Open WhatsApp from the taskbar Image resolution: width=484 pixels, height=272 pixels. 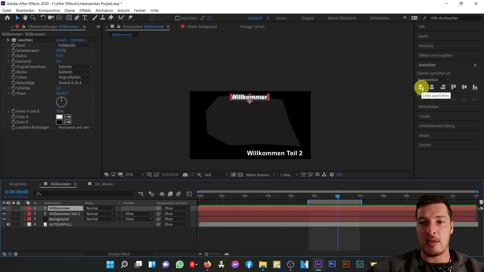point(180,264)
